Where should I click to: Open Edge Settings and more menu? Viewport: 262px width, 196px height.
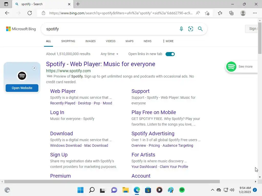(x=255, y=13)
